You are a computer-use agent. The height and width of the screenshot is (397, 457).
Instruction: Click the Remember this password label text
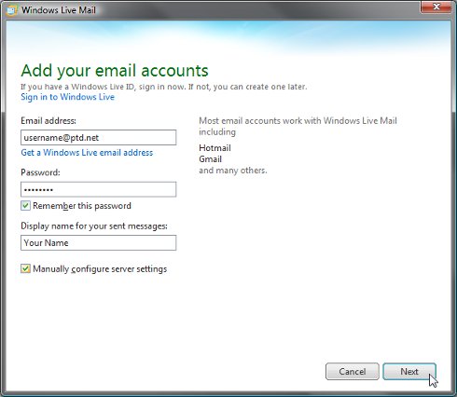82,206
